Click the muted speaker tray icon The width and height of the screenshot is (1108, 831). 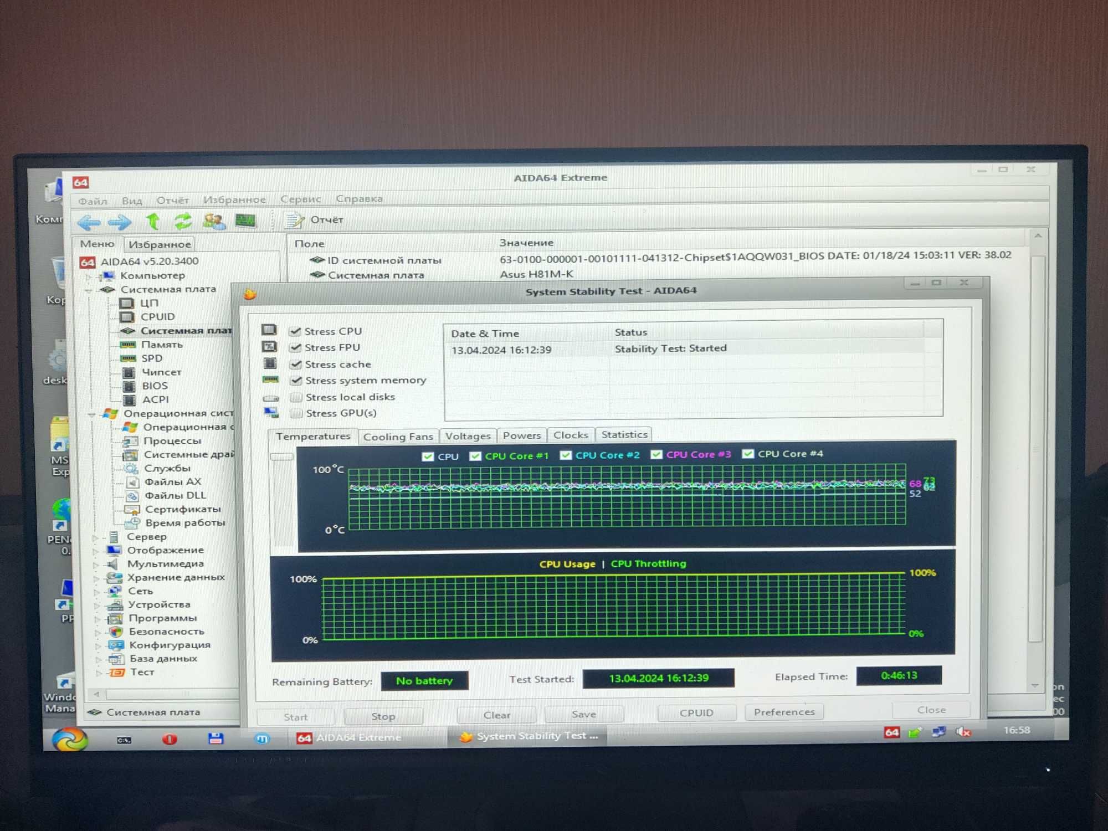[963, 732]
